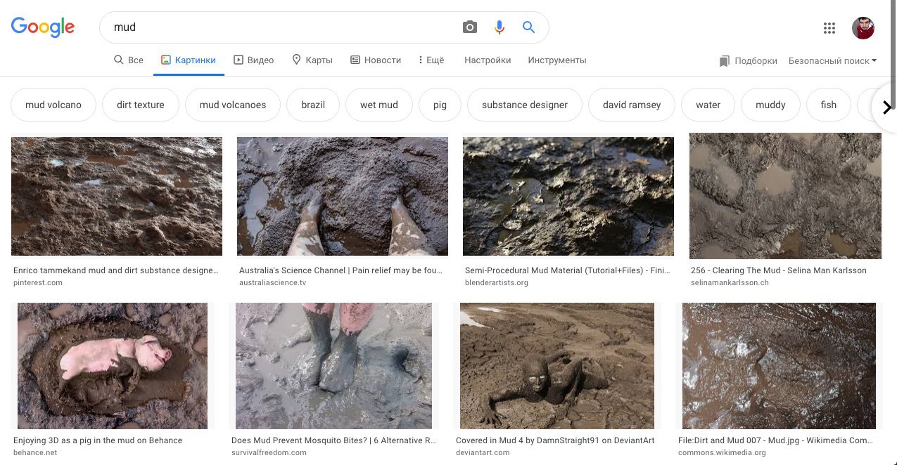Start voice search with microphone icon
897x465 pixels.
[500, 27]
